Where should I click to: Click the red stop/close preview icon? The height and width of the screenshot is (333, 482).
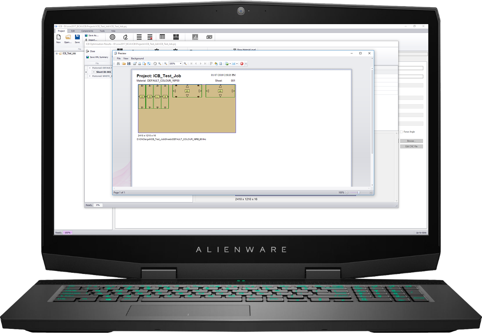pos(242,64)
